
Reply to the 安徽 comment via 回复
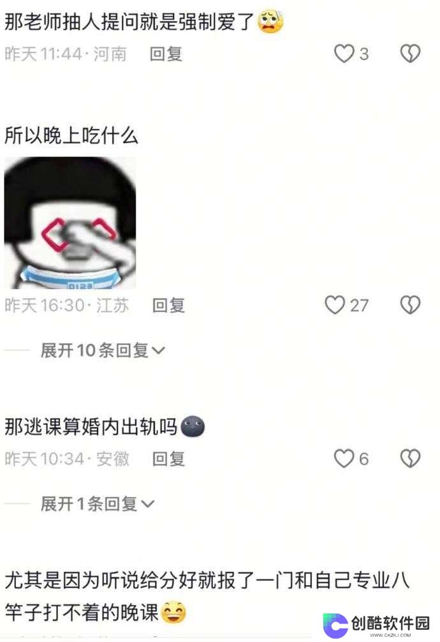[168, 459]
